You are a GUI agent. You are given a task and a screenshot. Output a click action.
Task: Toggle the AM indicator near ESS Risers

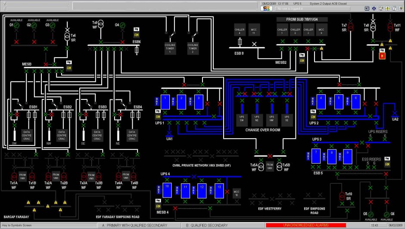pyautogui.click(x=387, y=164)
